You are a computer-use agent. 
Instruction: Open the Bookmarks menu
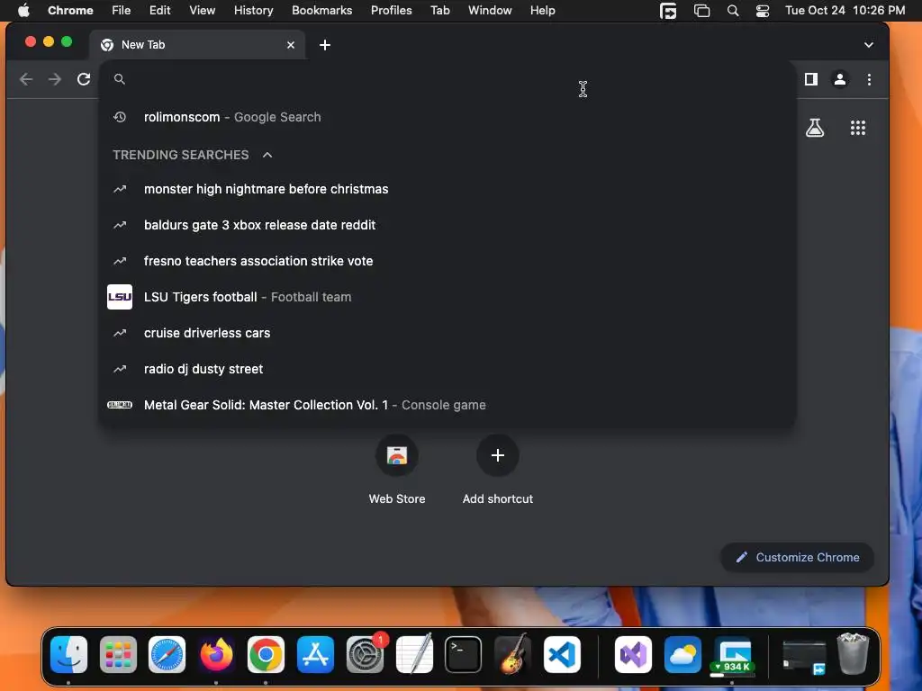(x=321, y=11)
